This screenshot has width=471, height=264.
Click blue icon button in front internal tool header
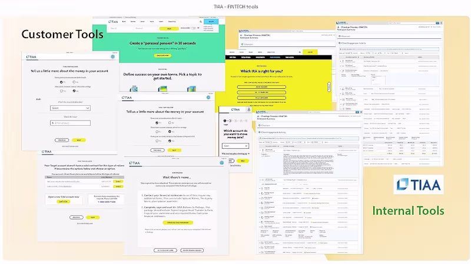(357, 112)
